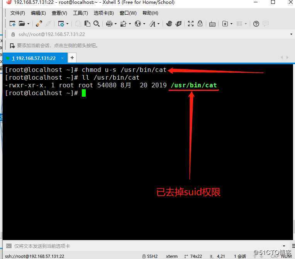Click the Find magnifier icon
Viewport: 295px width, 259px height.
coord(97,24)
